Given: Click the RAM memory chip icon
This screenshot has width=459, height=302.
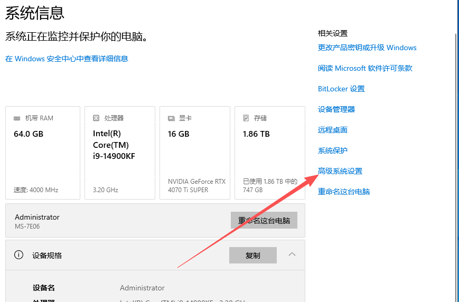Looking at the screenshot, I should coord(17,118).
